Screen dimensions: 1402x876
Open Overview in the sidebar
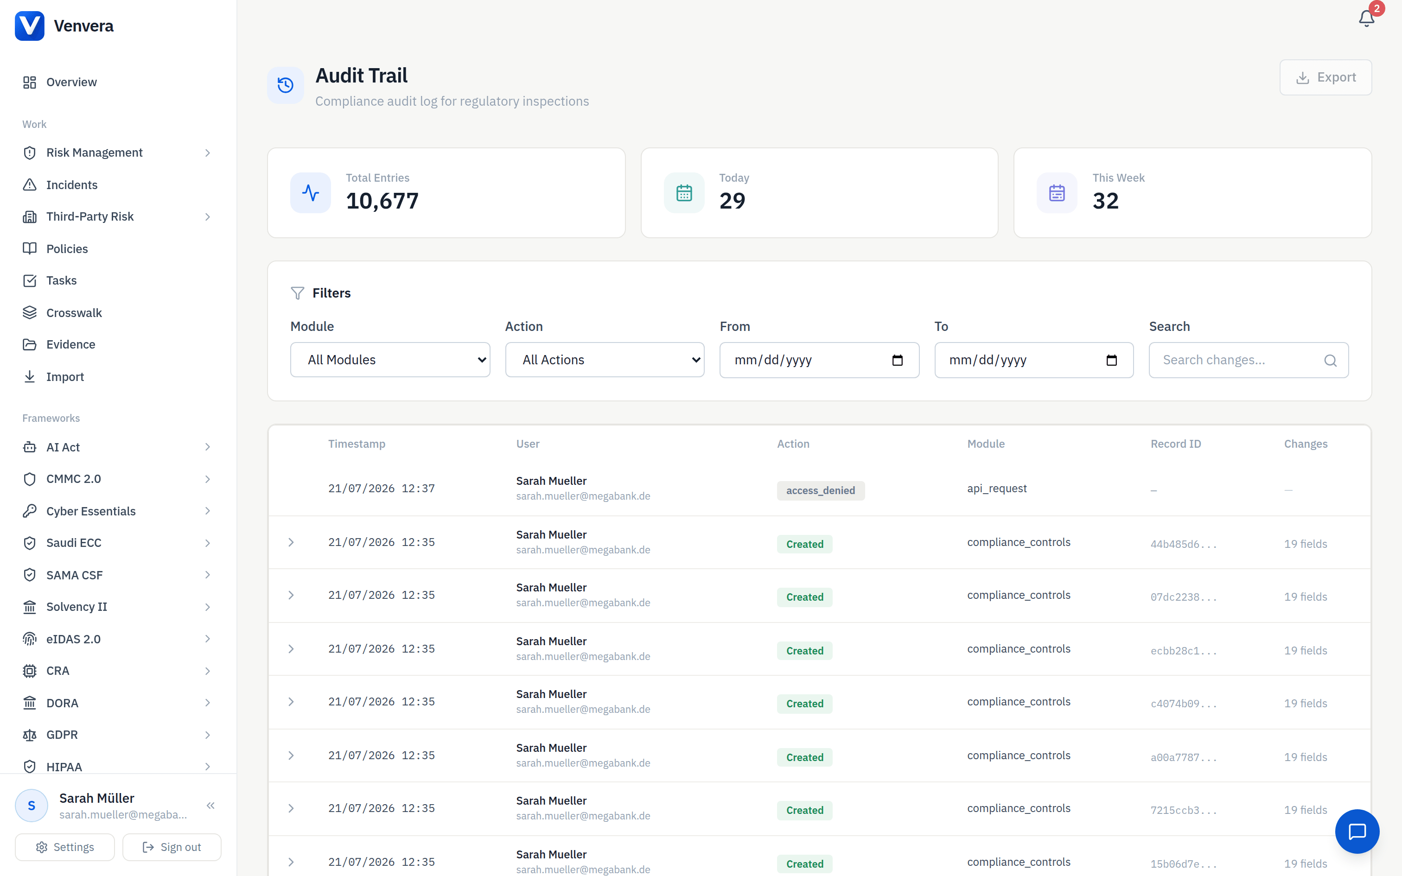(x=118, y=83)
